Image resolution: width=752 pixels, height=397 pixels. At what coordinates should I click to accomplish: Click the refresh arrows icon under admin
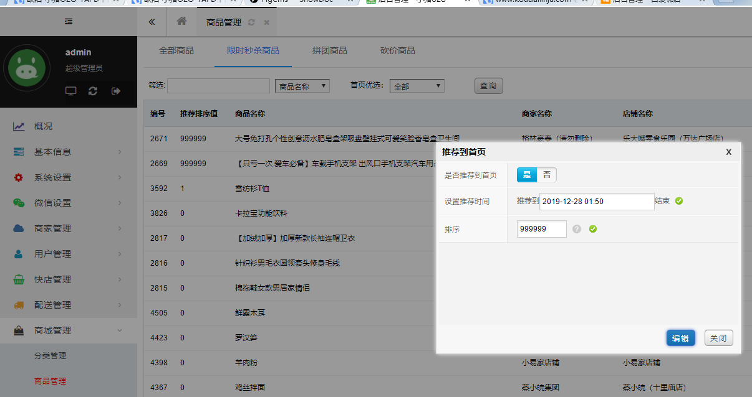pos(93,91)
